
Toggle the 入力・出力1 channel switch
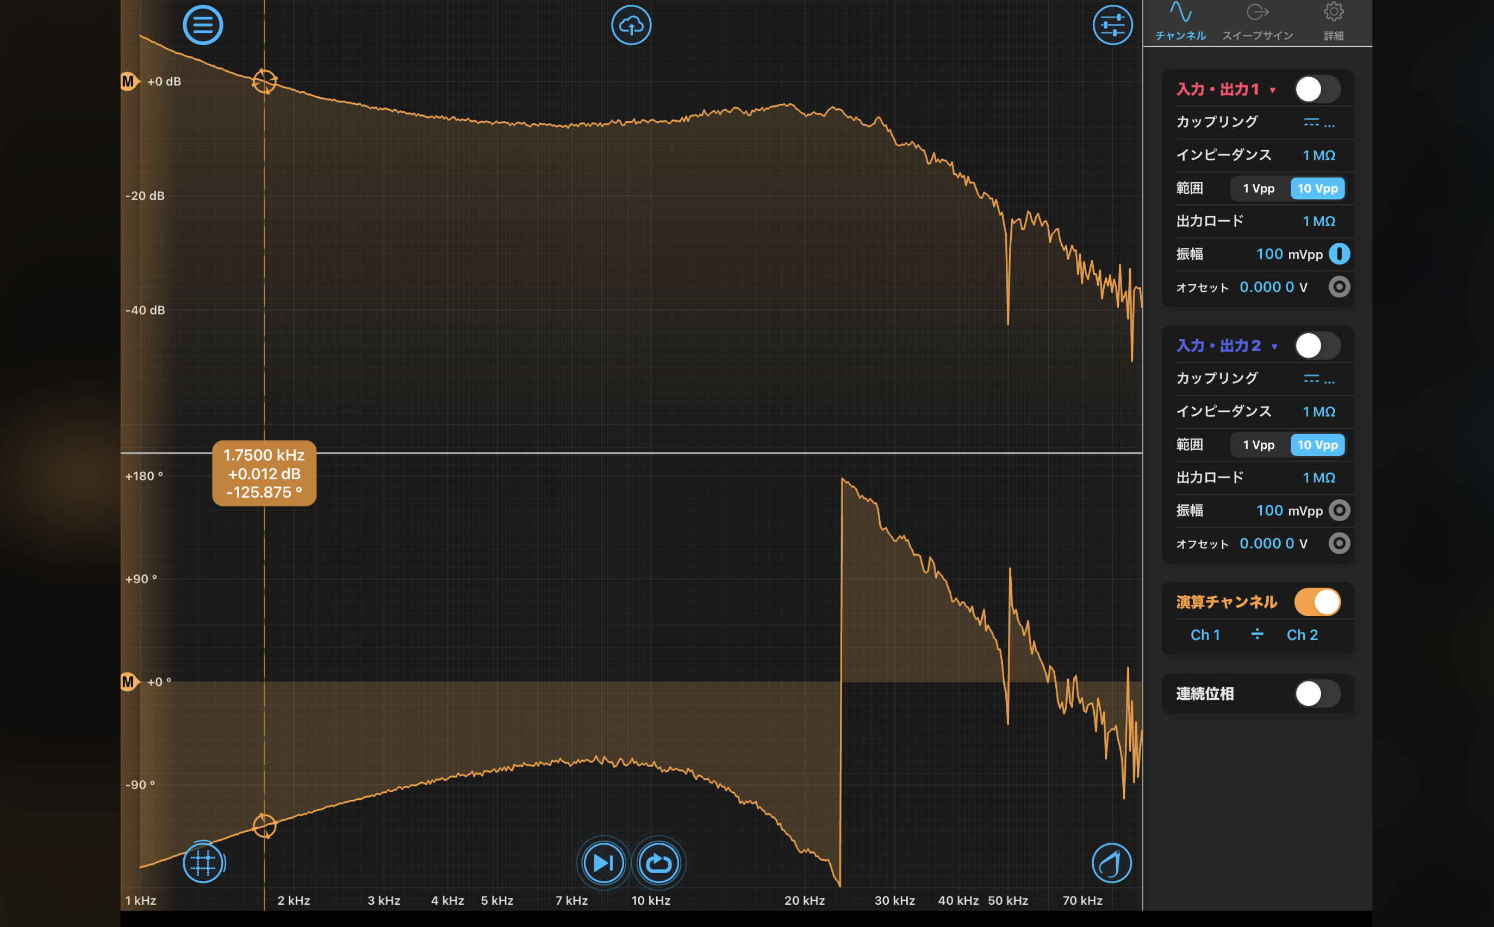[1317, 90]
